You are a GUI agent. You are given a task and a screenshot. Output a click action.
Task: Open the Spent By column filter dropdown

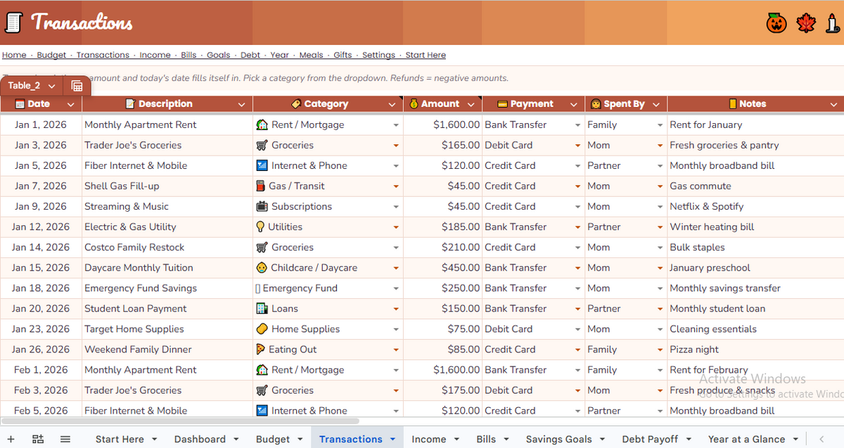point(656,104)
